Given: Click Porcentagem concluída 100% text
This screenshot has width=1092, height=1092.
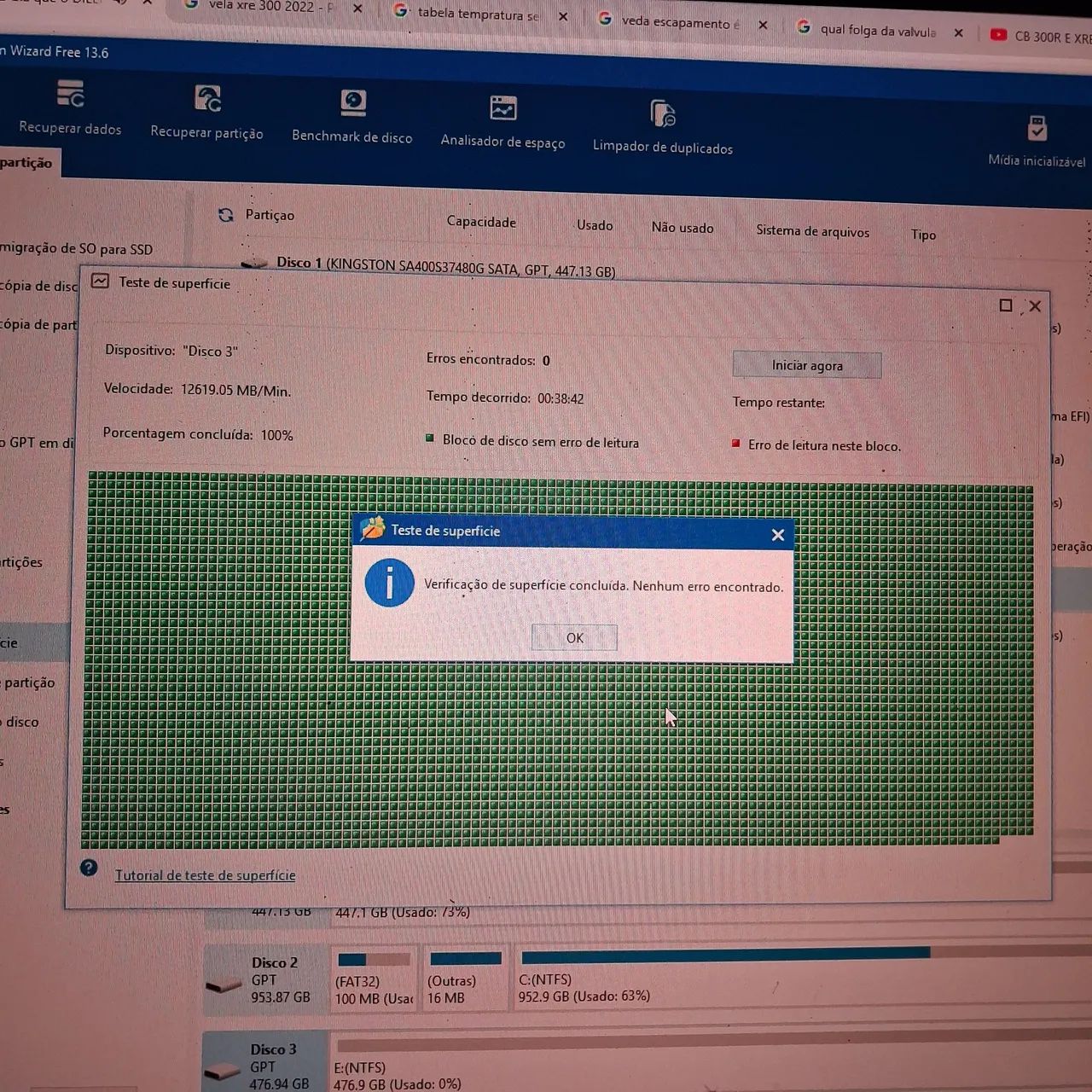Looking at the screenshot, I should 198,433.
